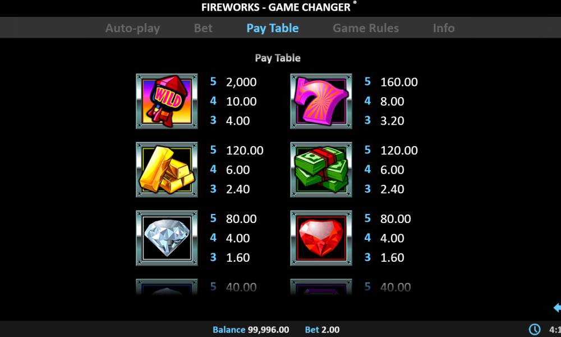The width and height of the screenshot is (561, 337).
Task: Click the Bet 2.00 display
Action: click(322, 330)
